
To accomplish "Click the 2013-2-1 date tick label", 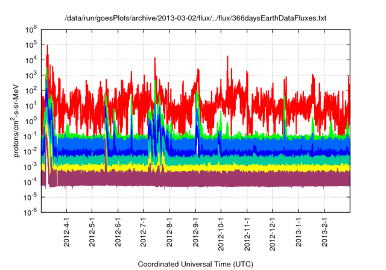I will coord(324,232).
